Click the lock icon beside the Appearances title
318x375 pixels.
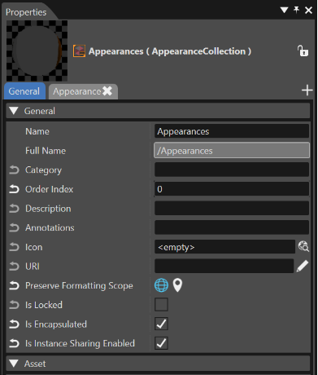tap(303, 51)
